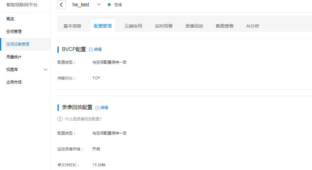This screenshot has height=170, width=312.
Task: Click the 在线 status text
Action: pos(118,5)
